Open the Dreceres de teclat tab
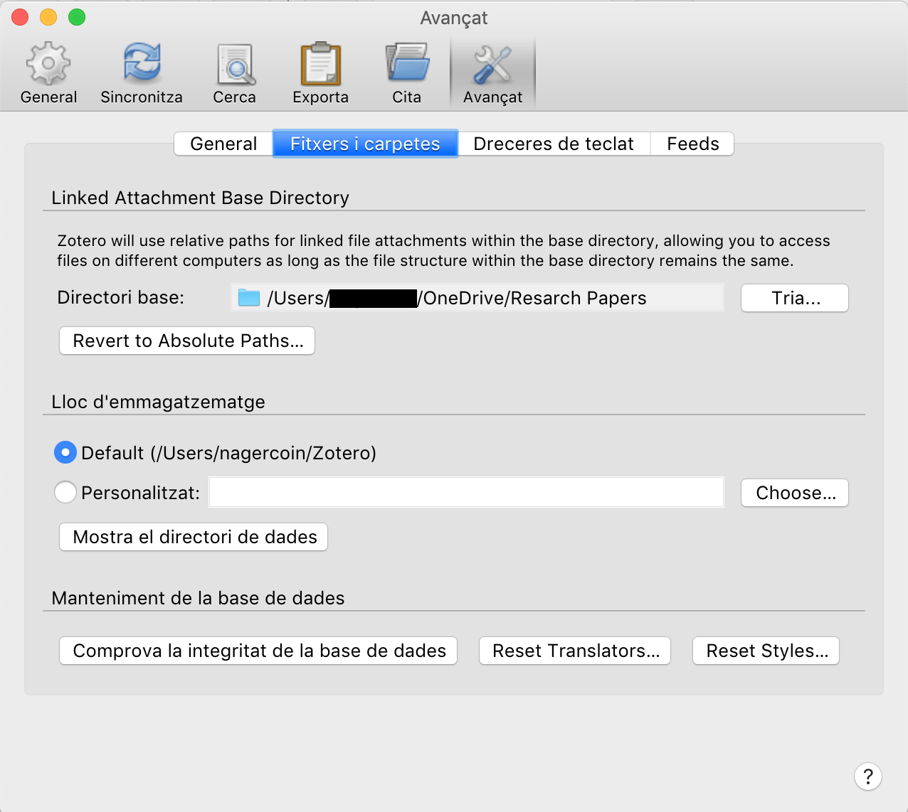 [x=554, y=144]
